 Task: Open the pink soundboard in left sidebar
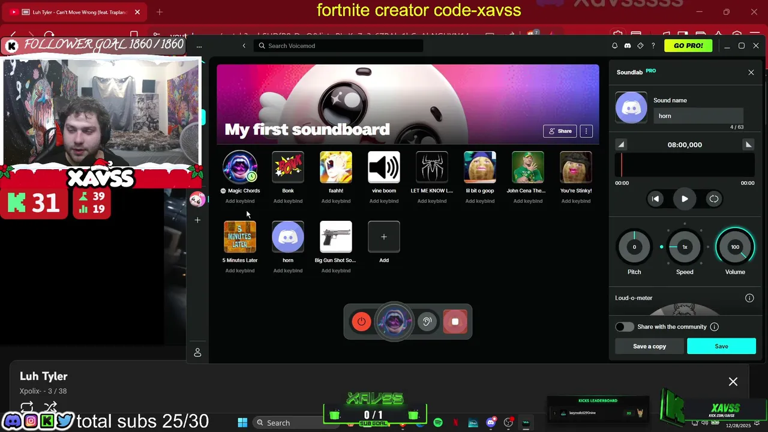pyautogui.click(x=197, y=200)
